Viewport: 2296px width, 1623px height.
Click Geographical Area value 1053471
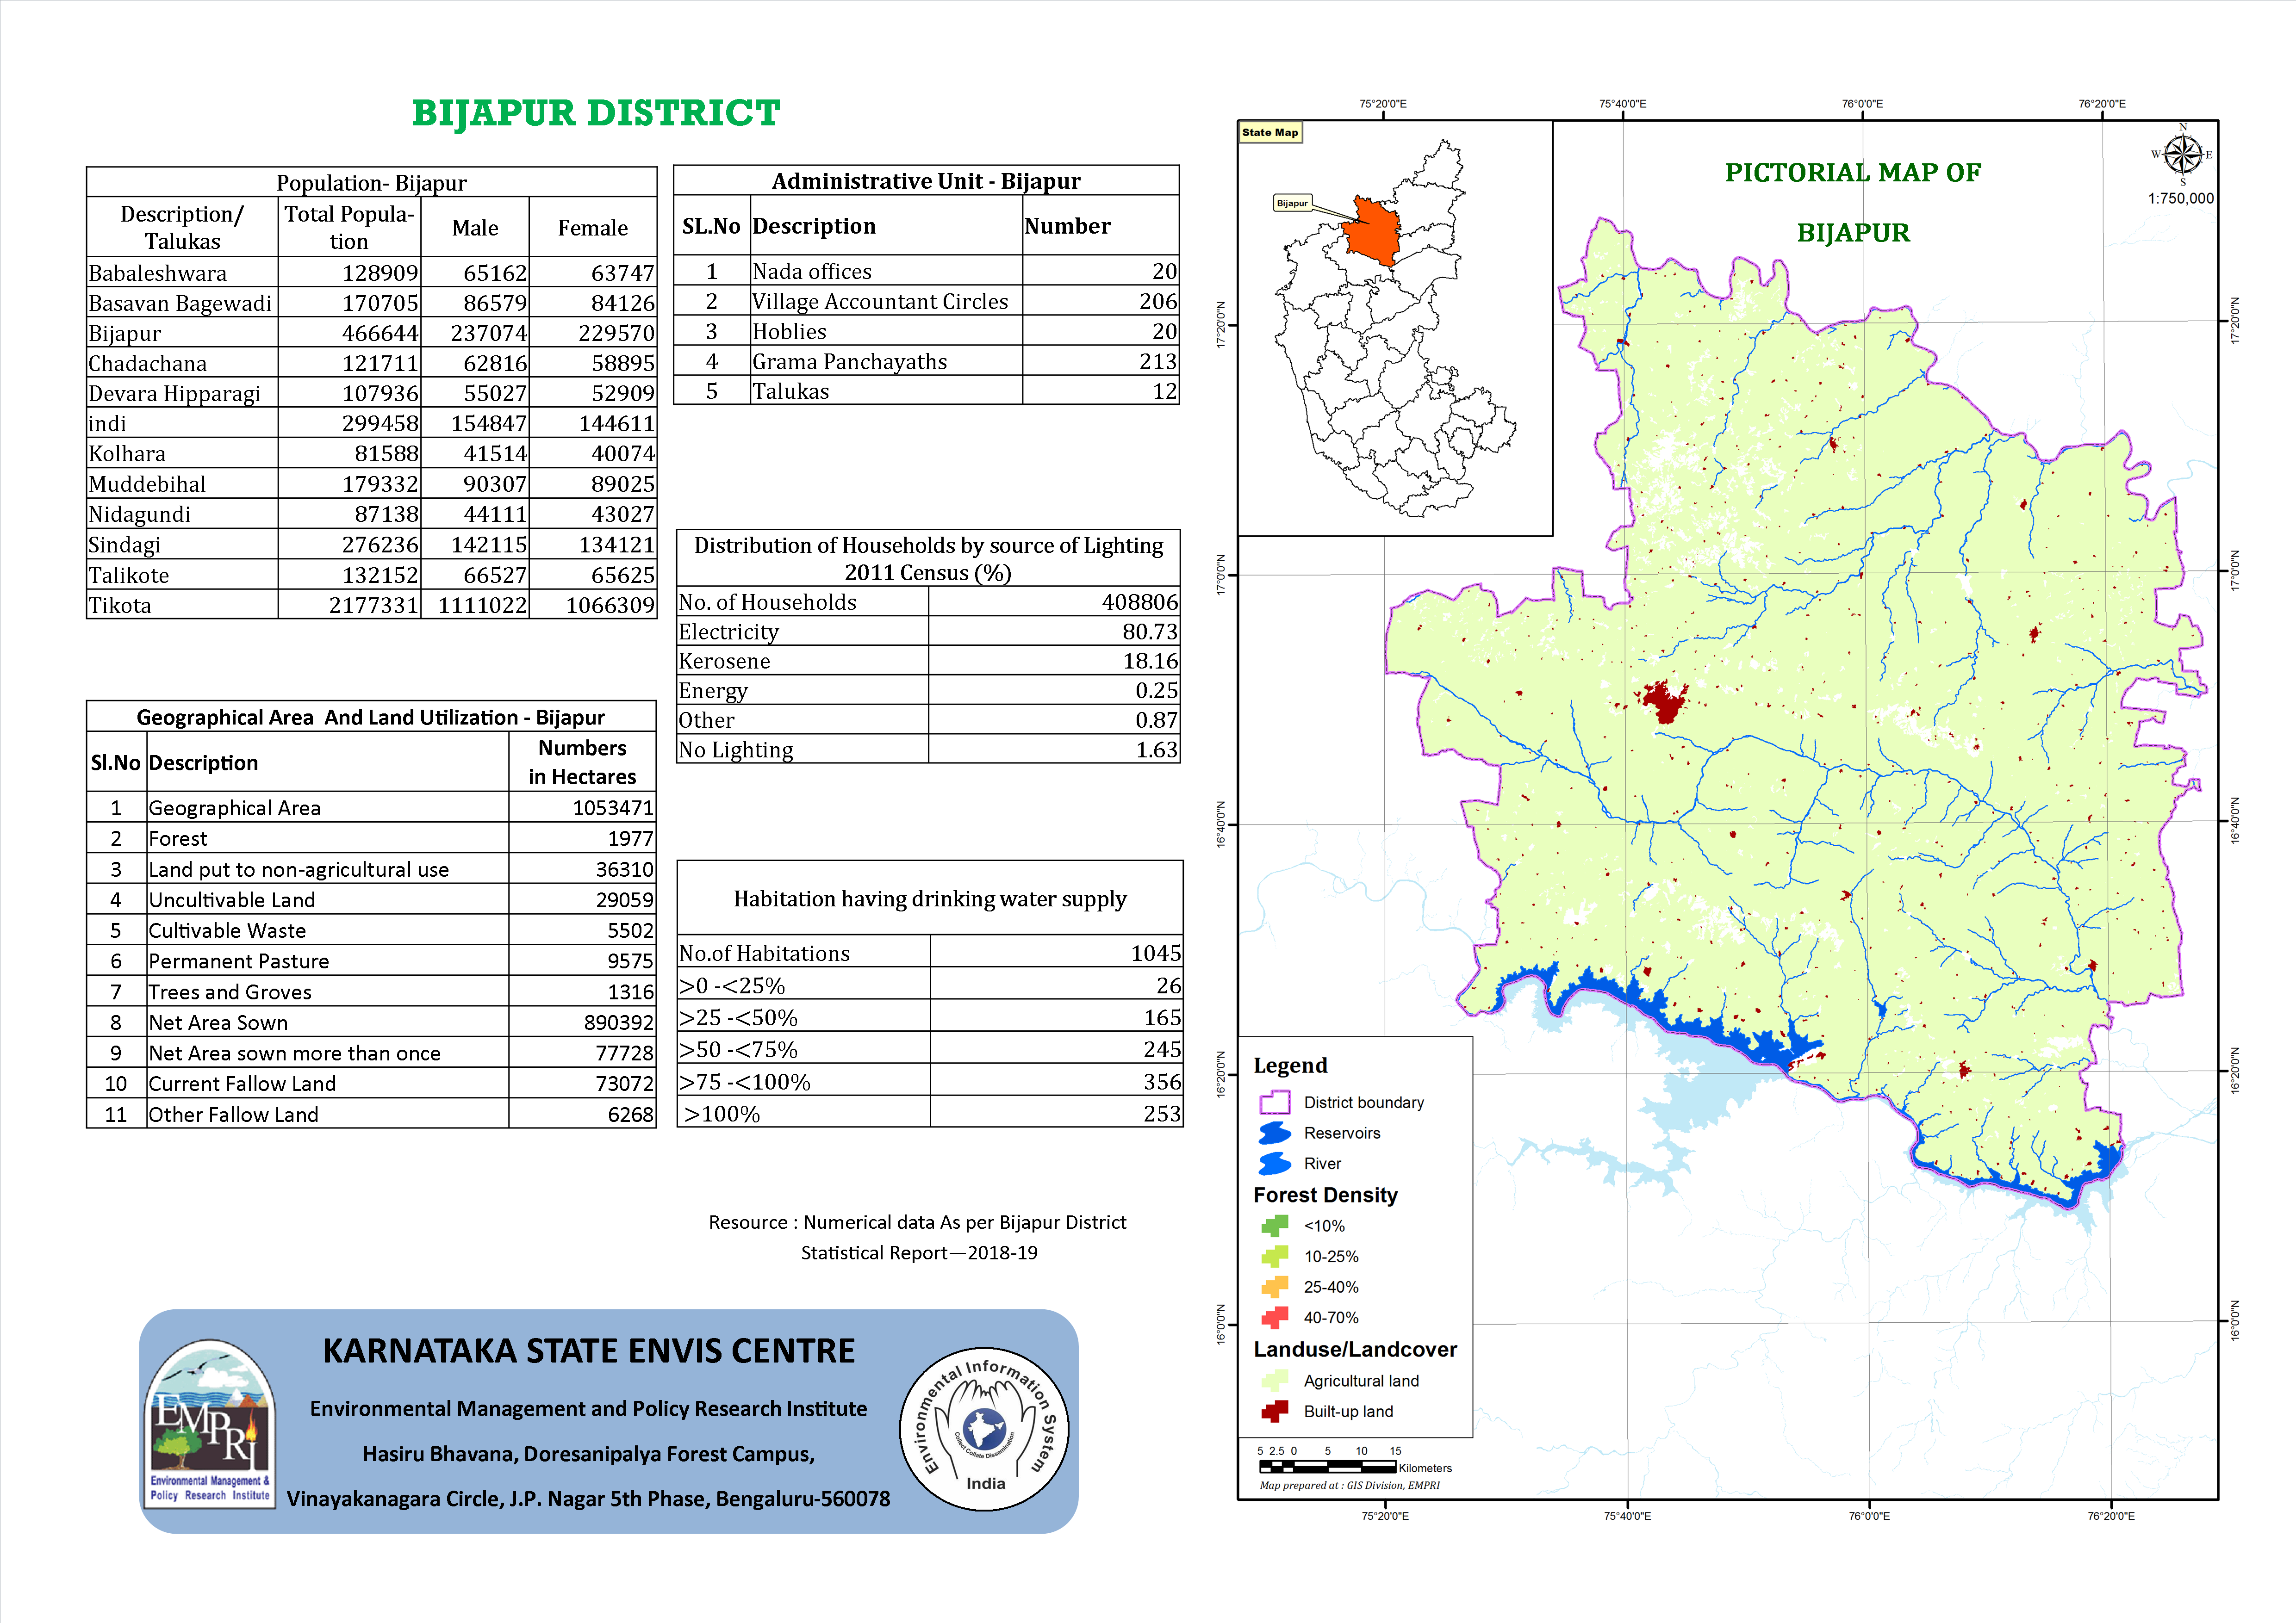click(x=613, y=807)
